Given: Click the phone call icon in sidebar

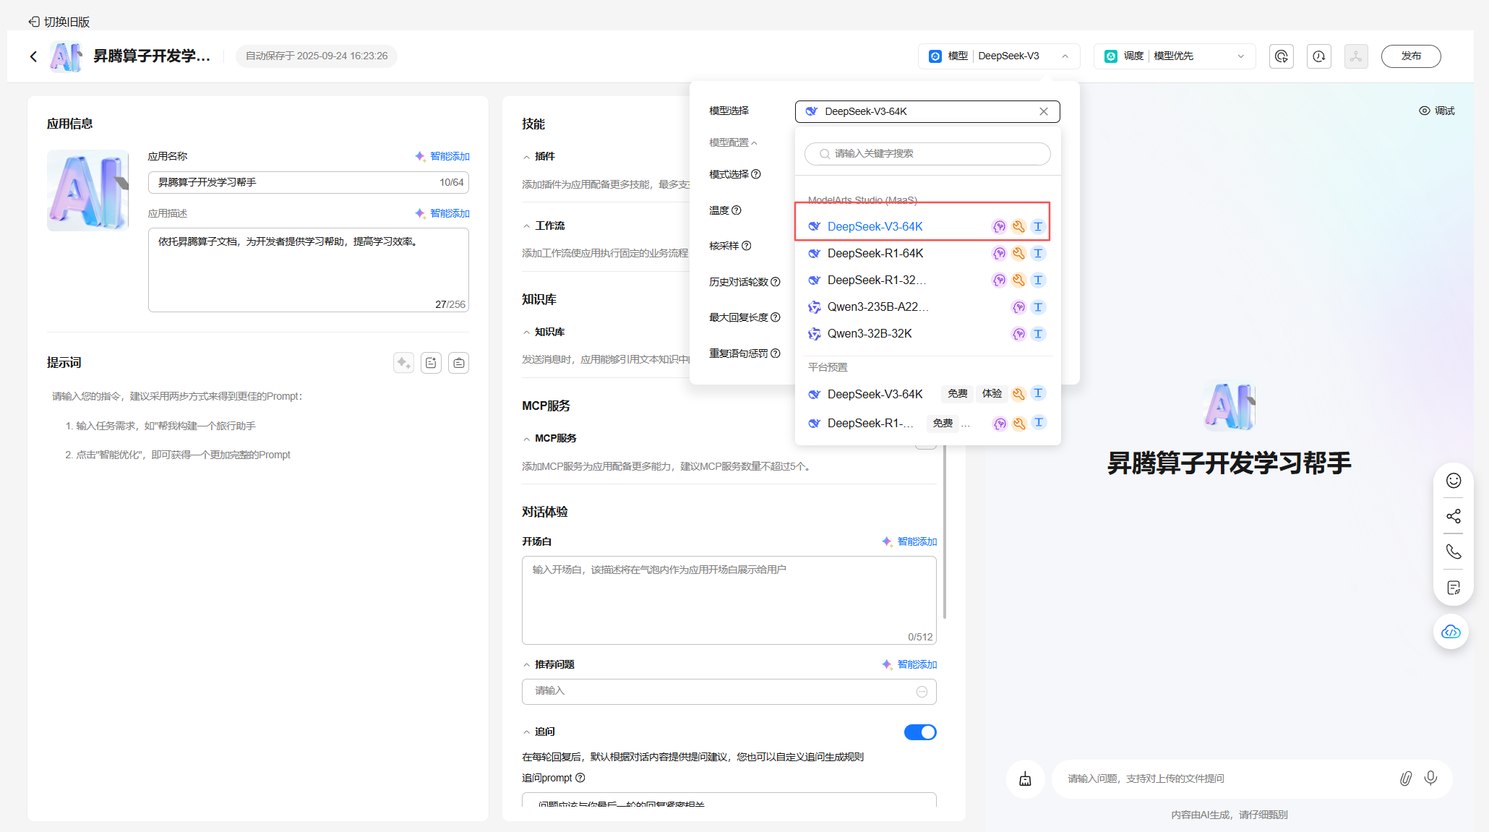Looking at the screenshot, I should click(x=1453, y=552).
